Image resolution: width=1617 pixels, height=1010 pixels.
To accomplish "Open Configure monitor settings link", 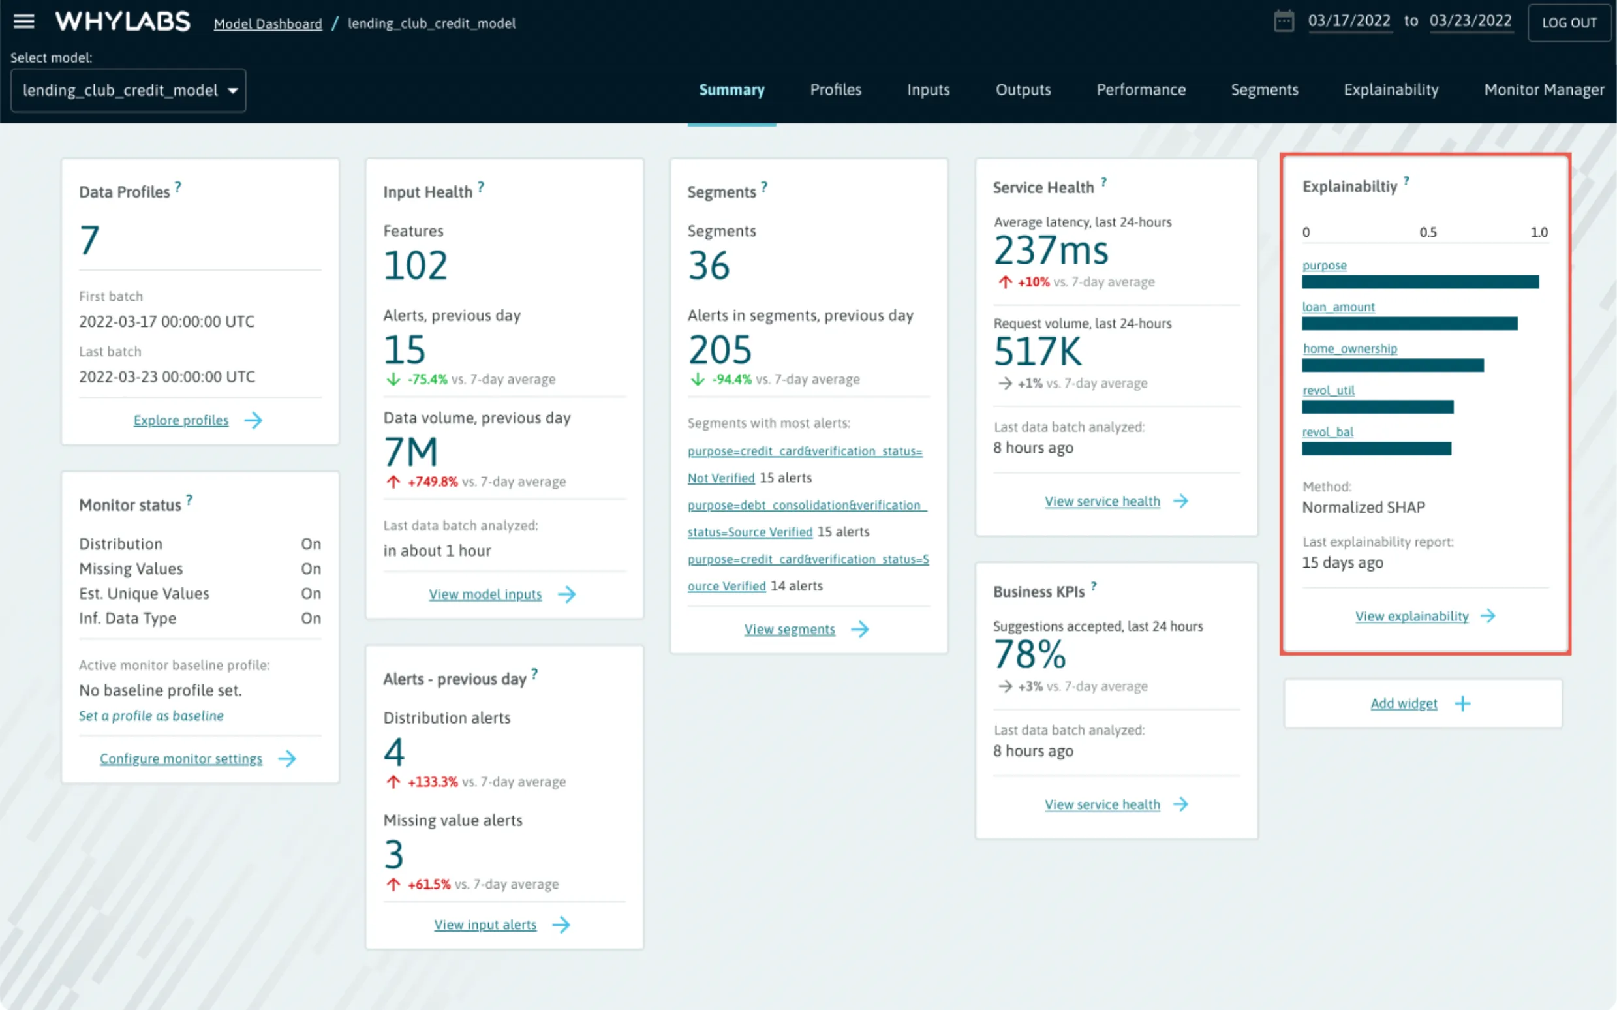I will 181,758.
